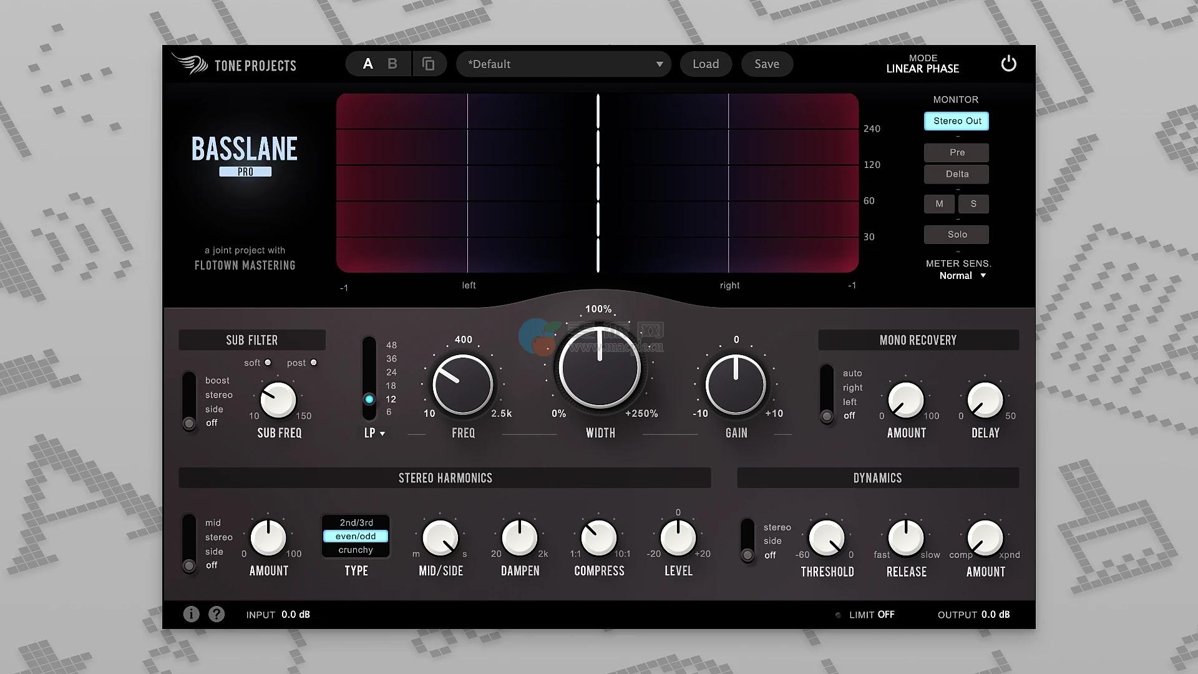1198x674 pixels.
Task: Select crunchy harmonics type
Action: (x=356, y=550)
